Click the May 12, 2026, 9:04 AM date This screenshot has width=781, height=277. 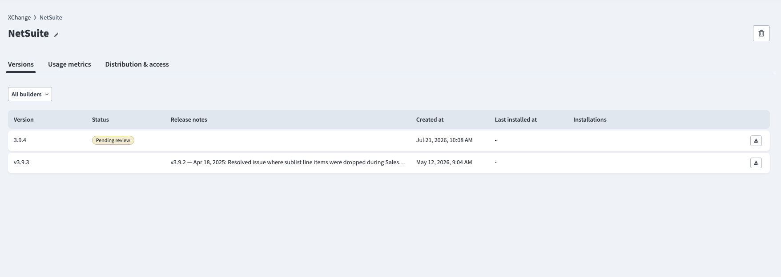(444, 162)
